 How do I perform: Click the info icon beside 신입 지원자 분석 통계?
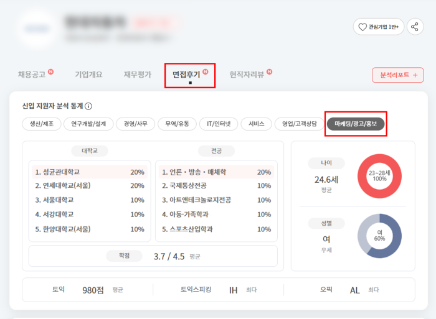point(88,106)
